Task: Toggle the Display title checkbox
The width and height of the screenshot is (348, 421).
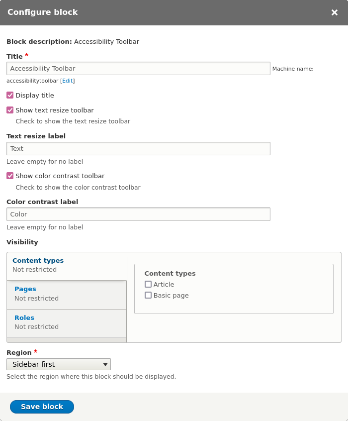Action: coord(10,95)
